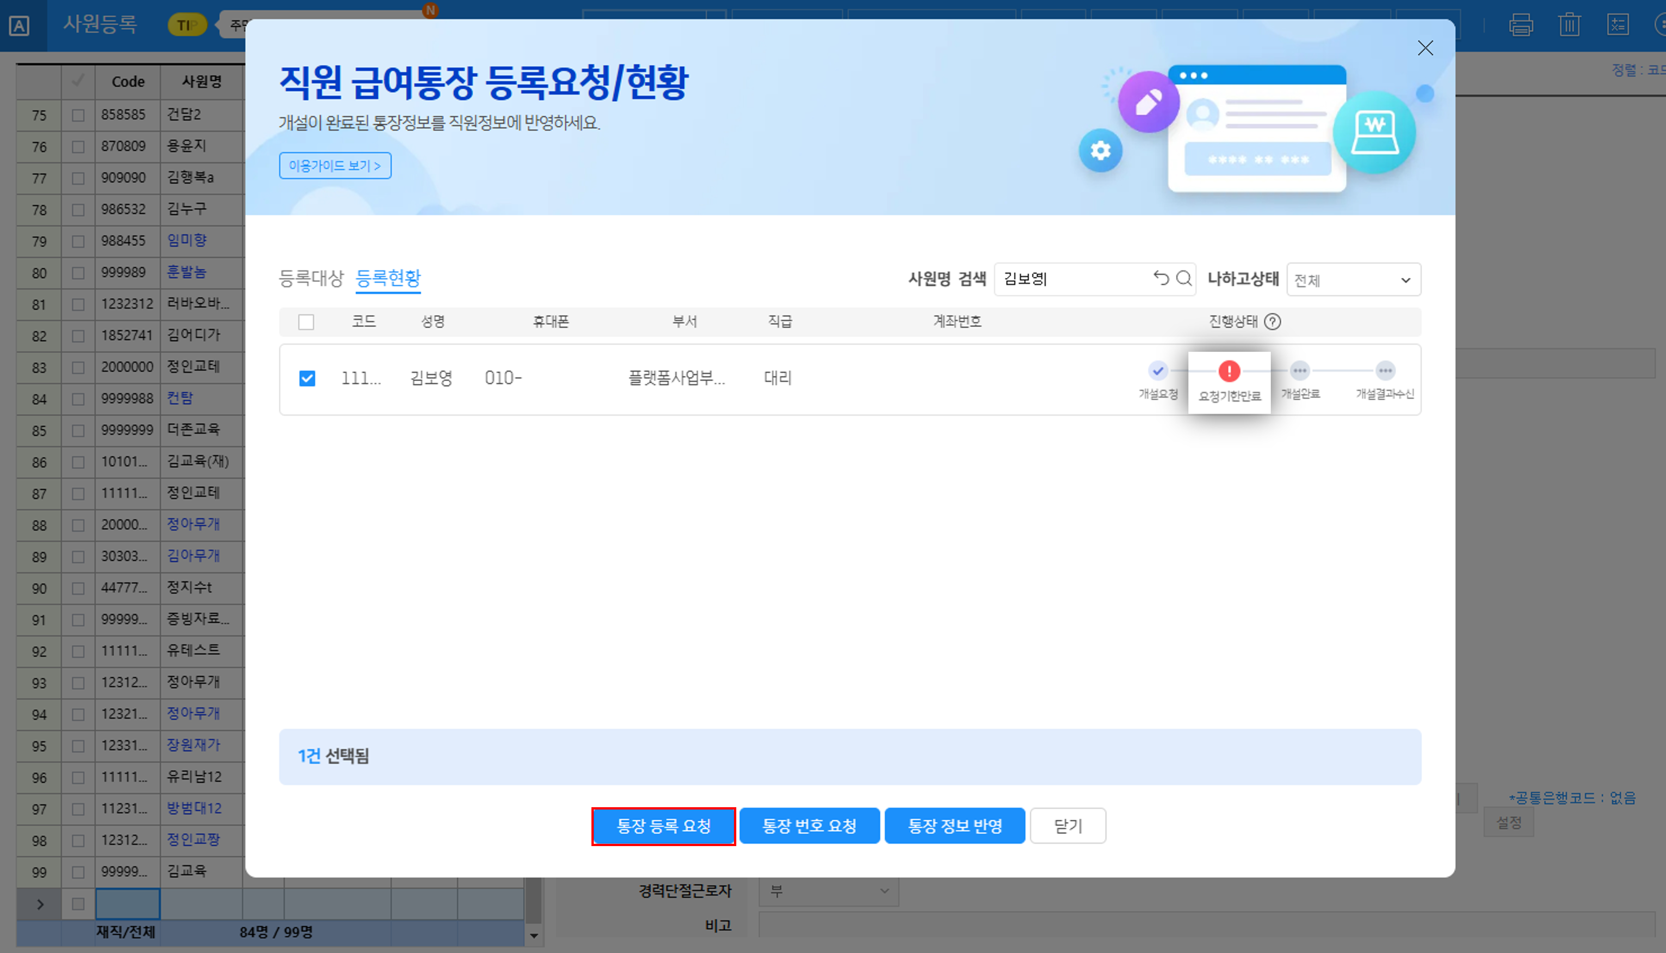
Task: Click the 코드 column header in dialog
Action: point(364,321)
